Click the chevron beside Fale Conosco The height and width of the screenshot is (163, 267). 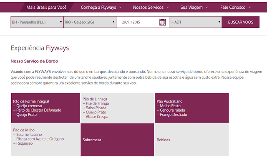(249, 8)
